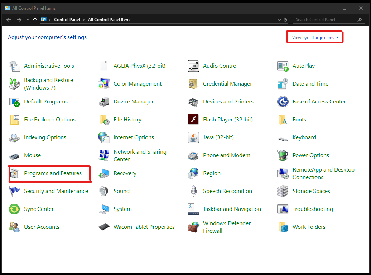Open Windows Defender Firewall icon
Screen dimensions: 371x275
point(193,227)
